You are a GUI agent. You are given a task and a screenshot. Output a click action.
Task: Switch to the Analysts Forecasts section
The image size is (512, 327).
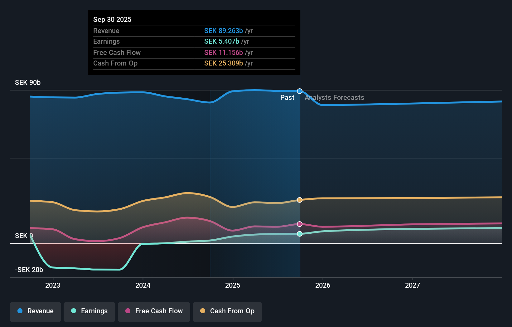334,97
